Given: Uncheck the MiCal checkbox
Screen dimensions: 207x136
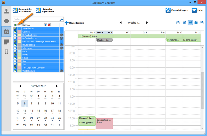Looking at the screenshot, I should click(15, 51).
